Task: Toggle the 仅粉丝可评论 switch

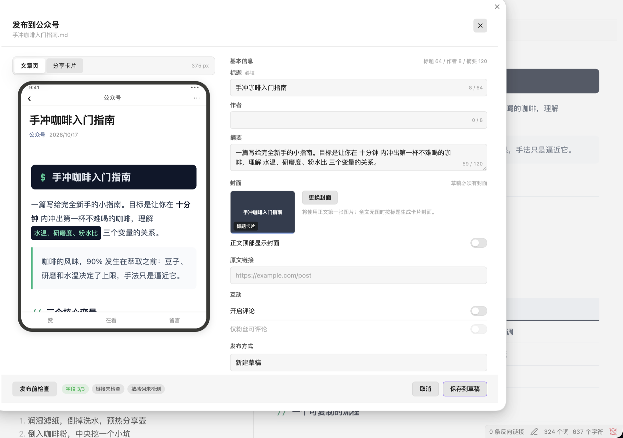Action: (479, 329)
